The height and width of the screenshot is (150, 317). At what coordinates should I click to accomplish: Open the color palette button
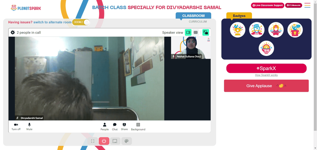(126, 141)
